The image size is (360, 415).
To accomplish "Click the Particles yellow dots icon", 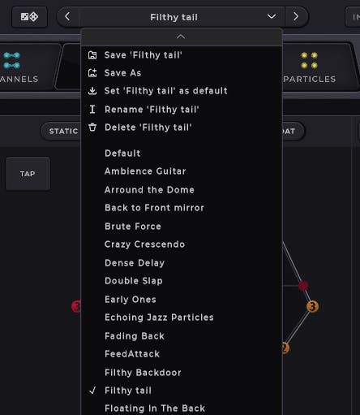I will pos(309,60).
